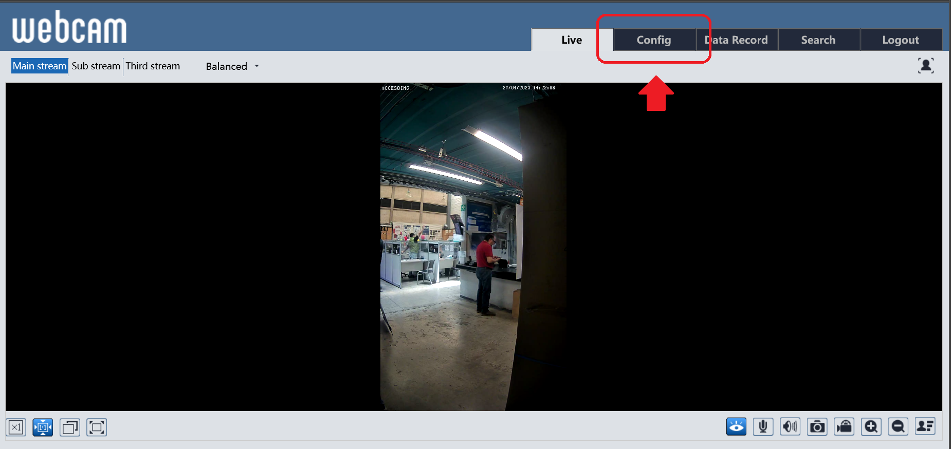
Task: Click the face detection icon below Logout
Action: [926, 65]
